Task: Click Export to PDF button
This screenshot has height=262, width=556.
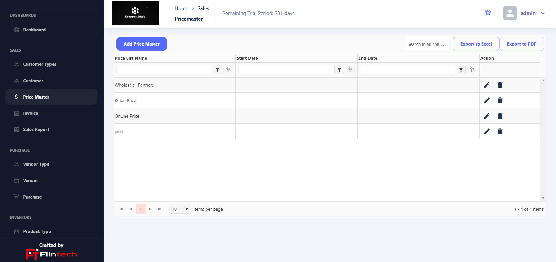Action: (521, 44)
